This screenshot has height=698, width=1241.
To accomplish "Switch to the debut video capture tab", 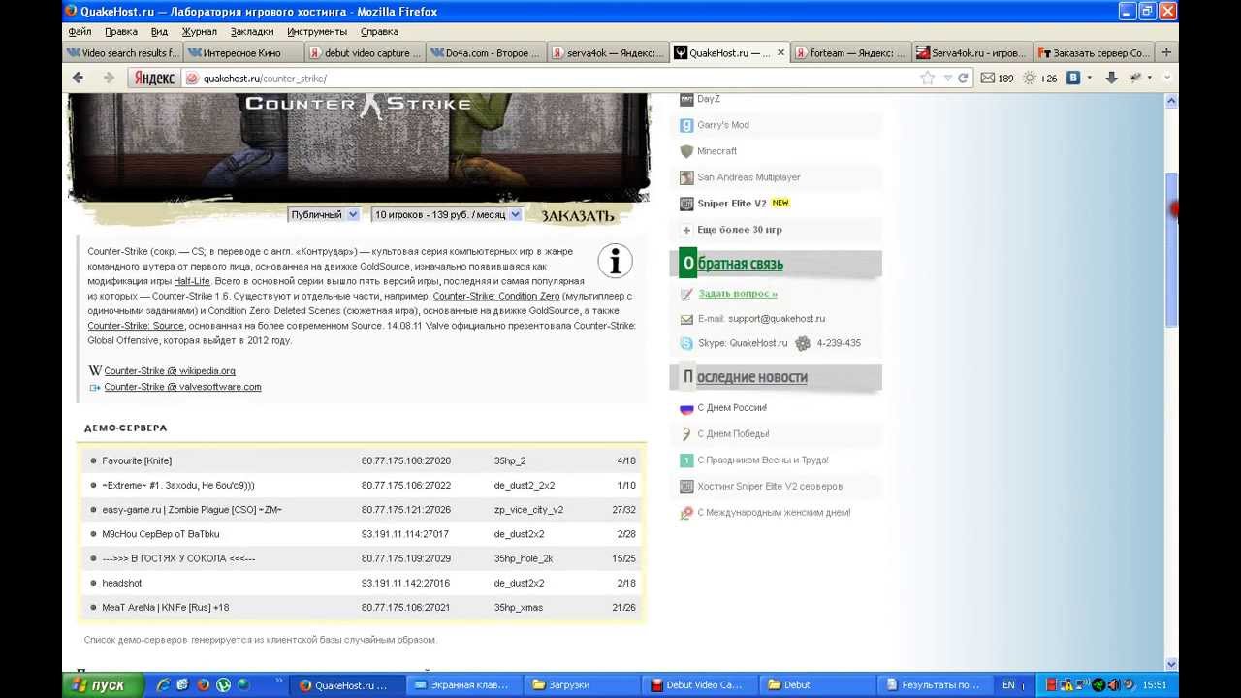I will click(365, 53).
